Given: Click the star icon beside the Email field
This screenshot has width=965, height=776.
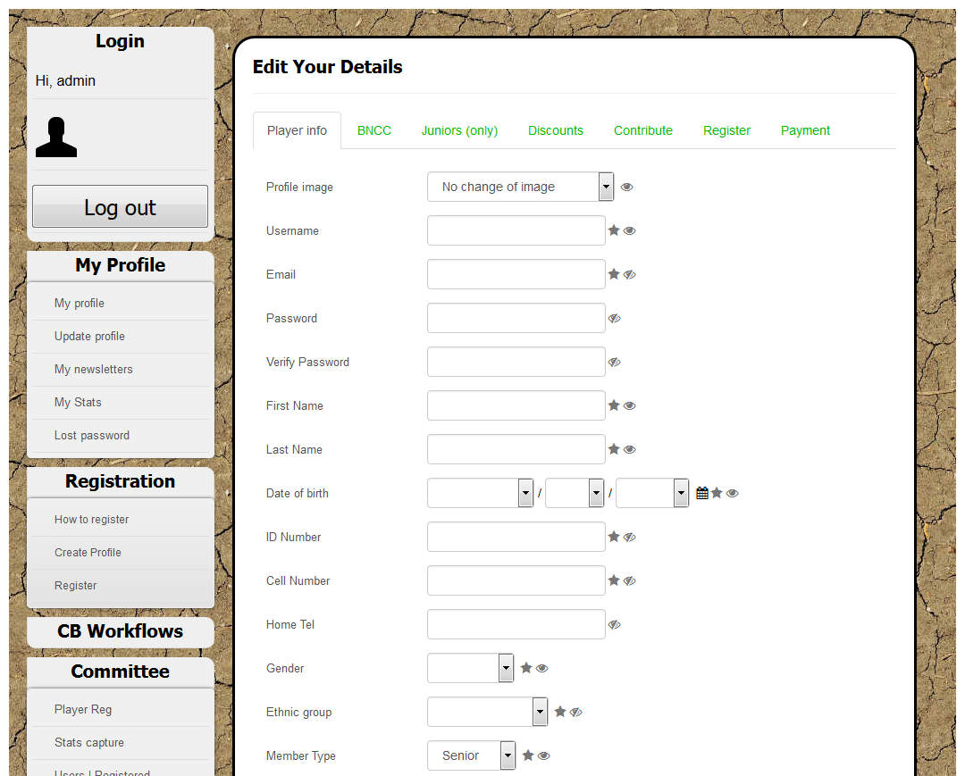Looking at the screenshot, I should click(614, 274).
